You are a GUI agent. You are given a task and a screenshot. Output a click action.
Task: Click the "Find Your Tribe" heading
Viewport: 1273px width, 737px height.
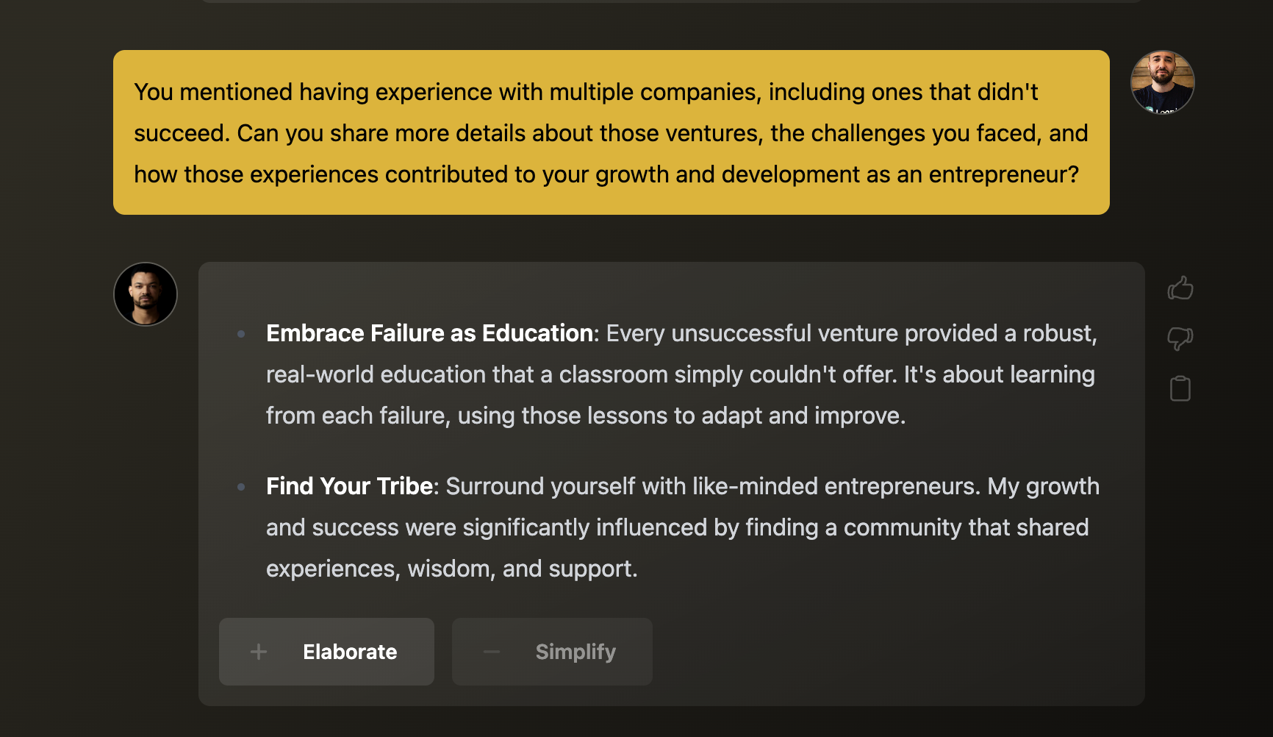coord(349,486)
